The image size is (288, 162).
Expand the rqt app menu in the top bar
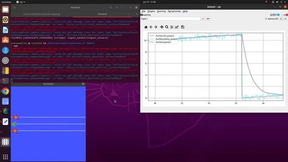point(21,2)
